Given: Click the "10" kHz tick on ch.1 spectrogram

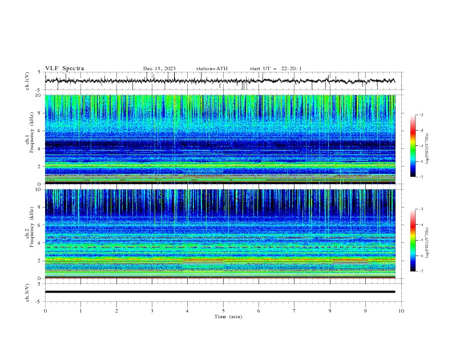Looking at the screenshot, I should [38, 95].
